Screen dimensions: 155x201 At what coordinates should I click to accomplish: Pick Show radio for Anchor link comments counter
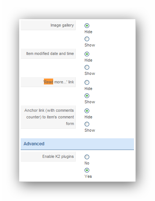(x=87, y=124)
